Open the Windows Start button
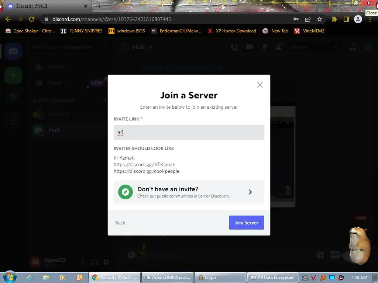The width and height of the screenshot is (378, 283). tap(10, 277)
